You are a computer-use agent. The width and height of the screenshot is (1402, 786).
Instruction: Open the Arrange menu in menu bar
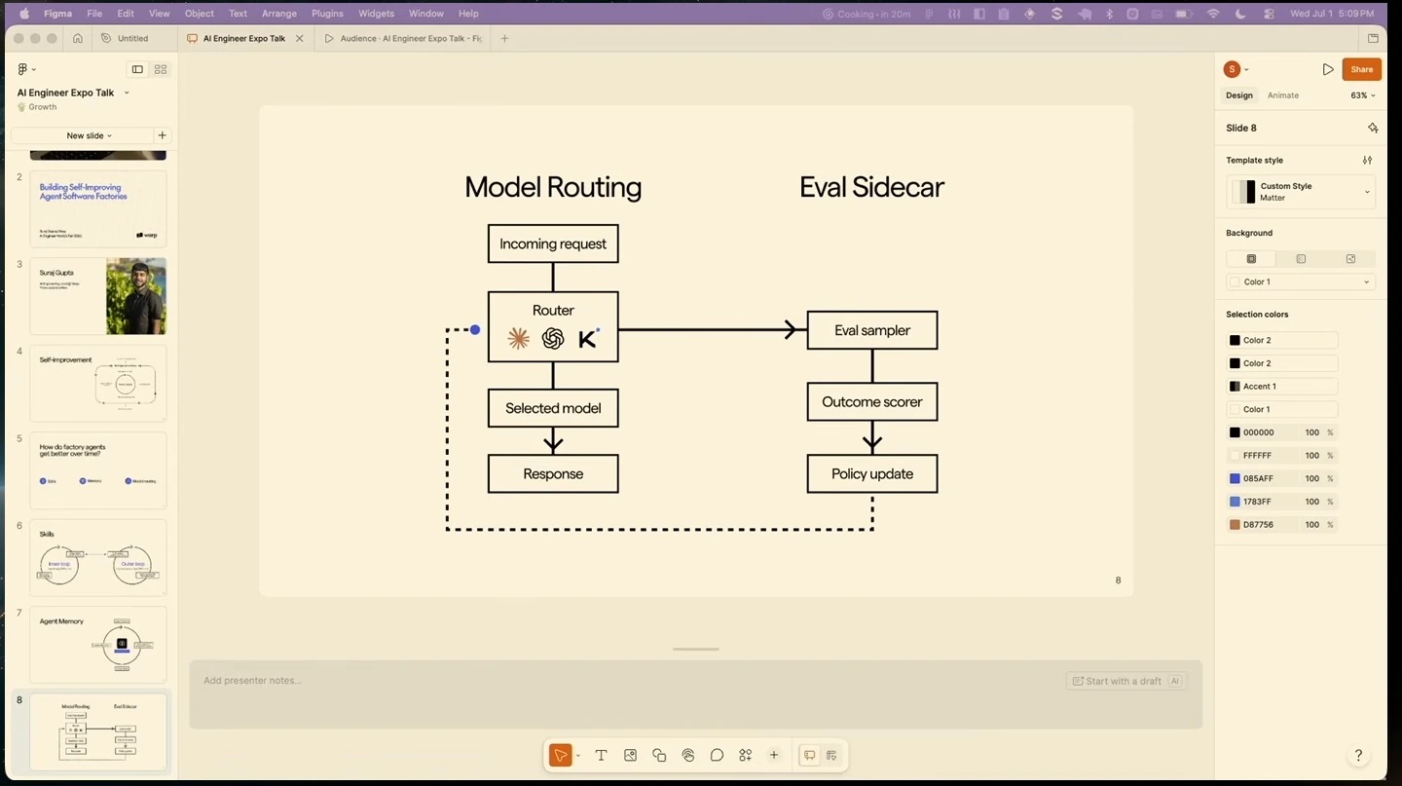tap(279, 14)
